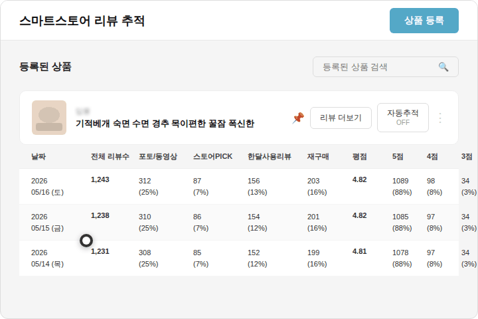Select rating 4.82 in 05/16 row
The image size is (478, 319).
pos(359,180)
